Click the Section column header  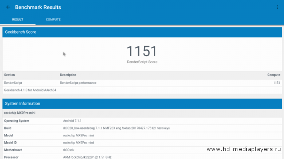tap(9, 75)
